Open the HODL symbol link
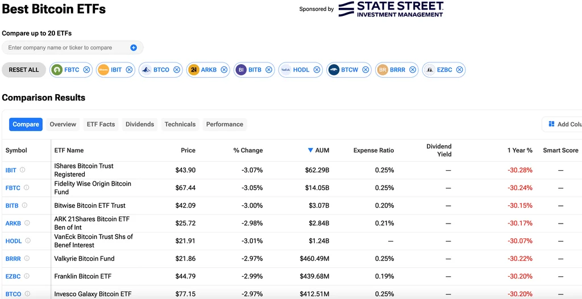Viewport: 582px width, 299px height. 14,241
